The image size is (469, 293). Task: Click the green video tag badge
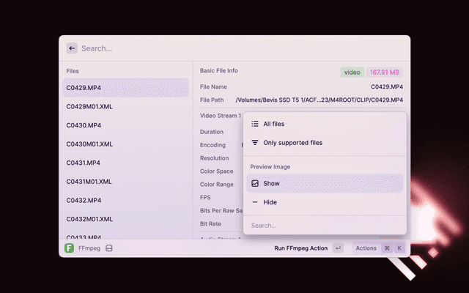point(352,73)
